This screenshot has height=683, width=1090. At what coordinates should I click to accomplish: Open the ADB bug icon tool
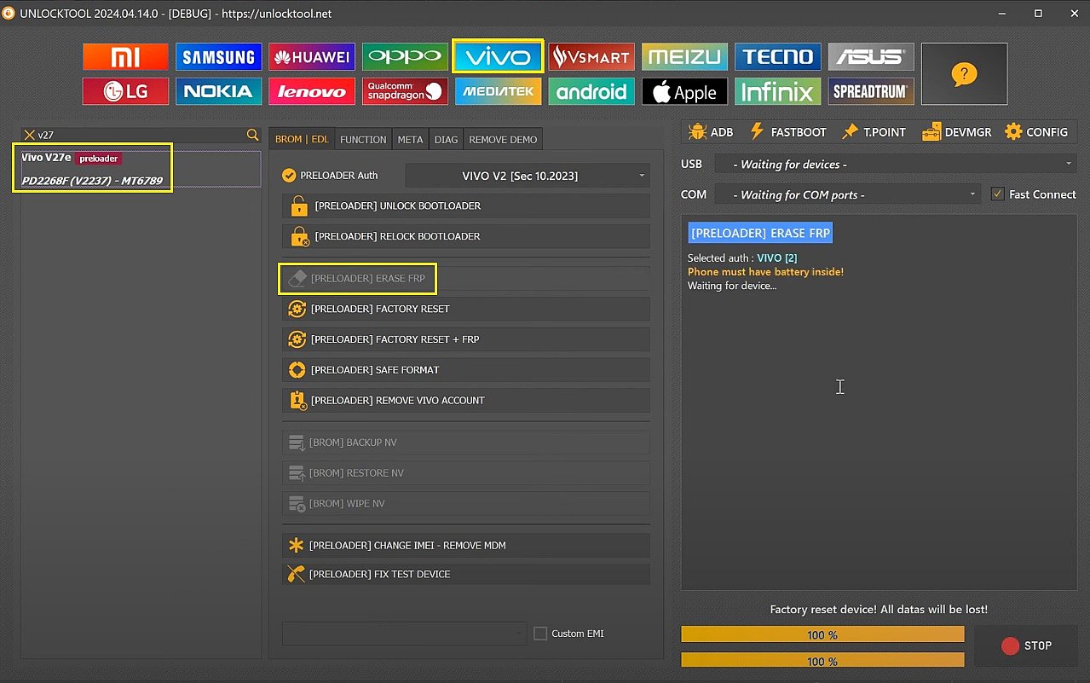coord(711,132)
